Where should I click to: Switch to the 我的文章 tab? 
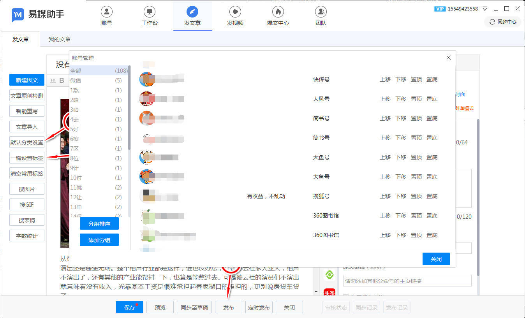pyautogui.click(x=59, y=39)
